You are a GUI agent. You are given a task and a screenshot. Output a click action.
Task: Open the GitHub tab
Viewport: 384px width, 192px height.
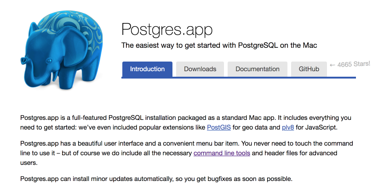click(x=309, y=69)
